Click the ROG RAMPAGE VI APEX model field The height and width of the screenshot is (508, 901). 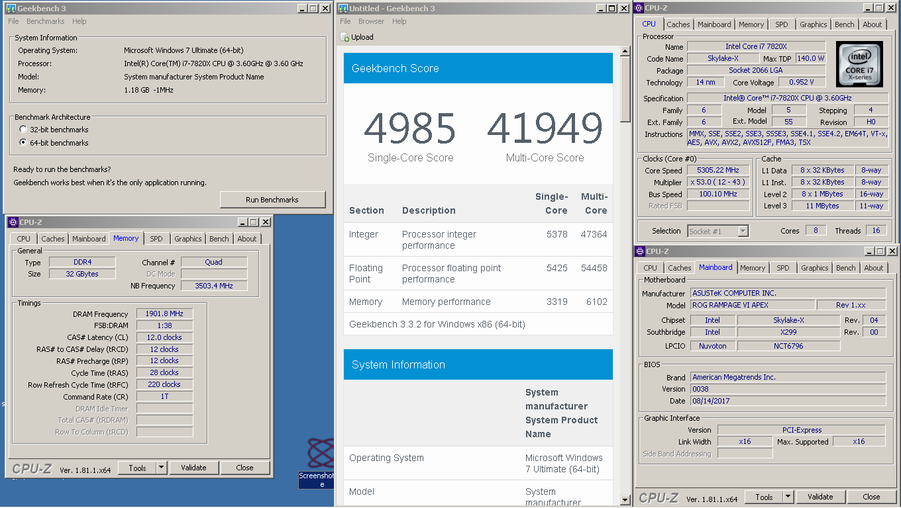tap(751, 305)
